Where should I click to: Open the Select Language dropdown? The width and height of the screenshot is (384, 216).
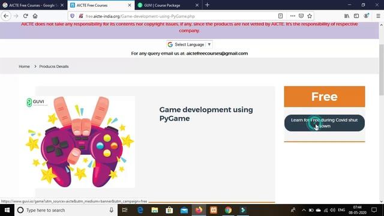point(190,44)
